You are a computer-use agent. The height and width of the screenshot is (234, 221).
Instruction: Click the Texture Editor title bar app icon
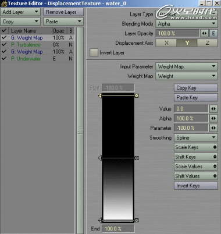point(3,3)
